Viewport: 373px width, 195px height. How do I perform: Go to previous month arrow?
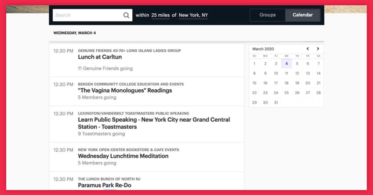pos(308,49)
